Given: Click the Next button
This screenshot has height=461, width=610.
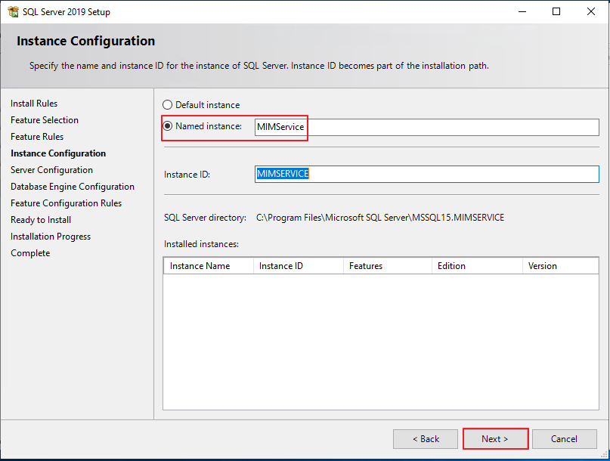Looking at the screenshot, I should 495,439.
